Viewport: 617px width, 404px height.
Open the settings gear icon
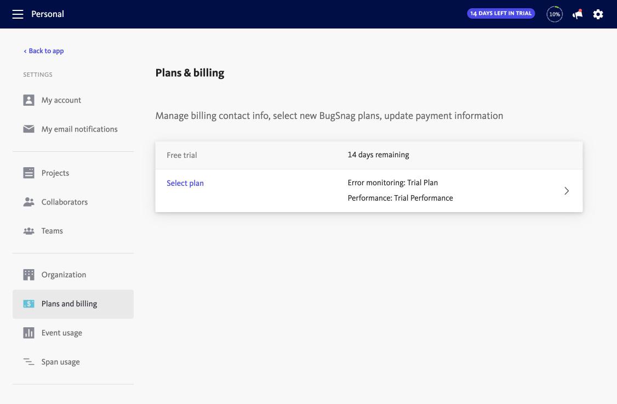tap(598, 14)
